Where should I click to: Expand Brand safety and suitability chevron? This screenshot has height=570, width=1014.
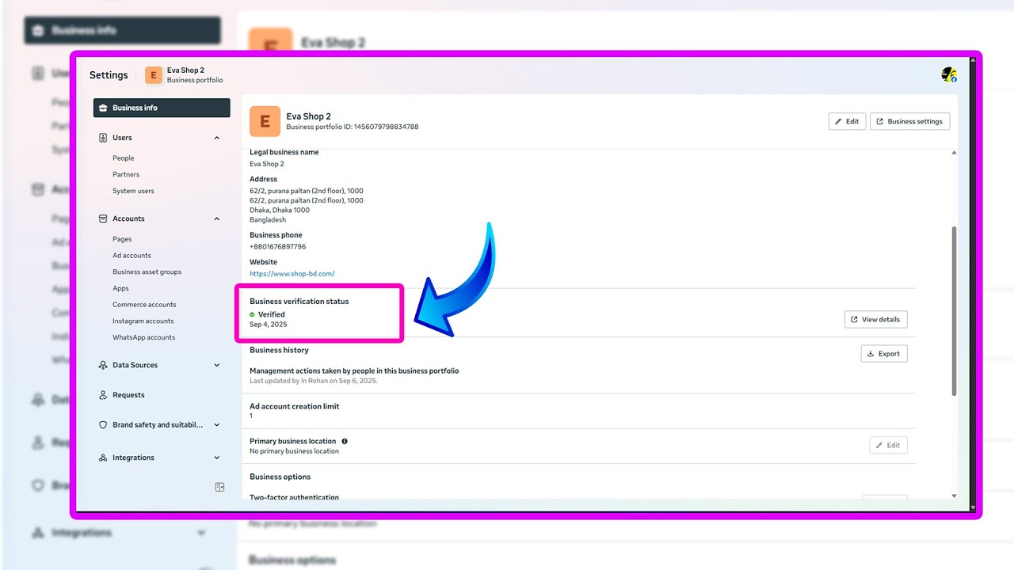tap(217, 425)
